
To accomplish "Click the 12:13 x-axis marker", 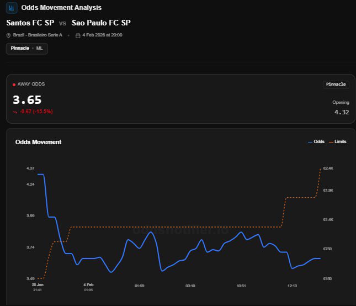I will (x=292, y=286).
